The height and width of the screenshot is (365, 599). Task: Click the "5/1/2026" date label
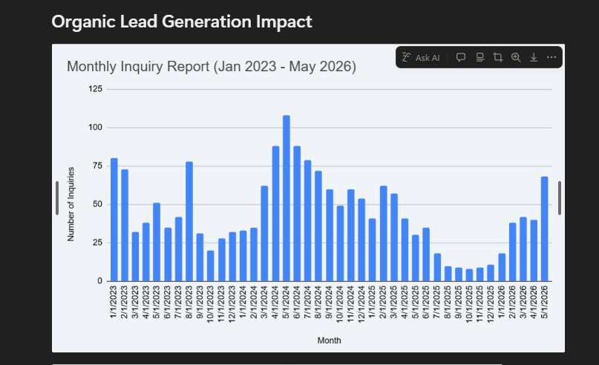[544, 302]
